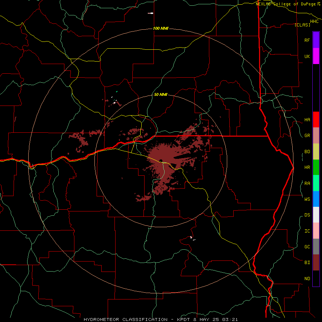Click the KPDT radar station identifier
Image resolution: width=322 pixels, height=322 pixels.
coord(185,319)
